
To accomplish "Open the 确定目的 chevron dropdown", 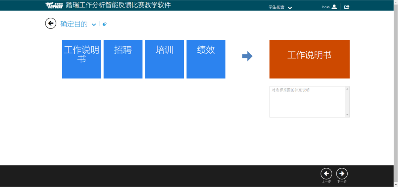I will click(x=94, y=25).
